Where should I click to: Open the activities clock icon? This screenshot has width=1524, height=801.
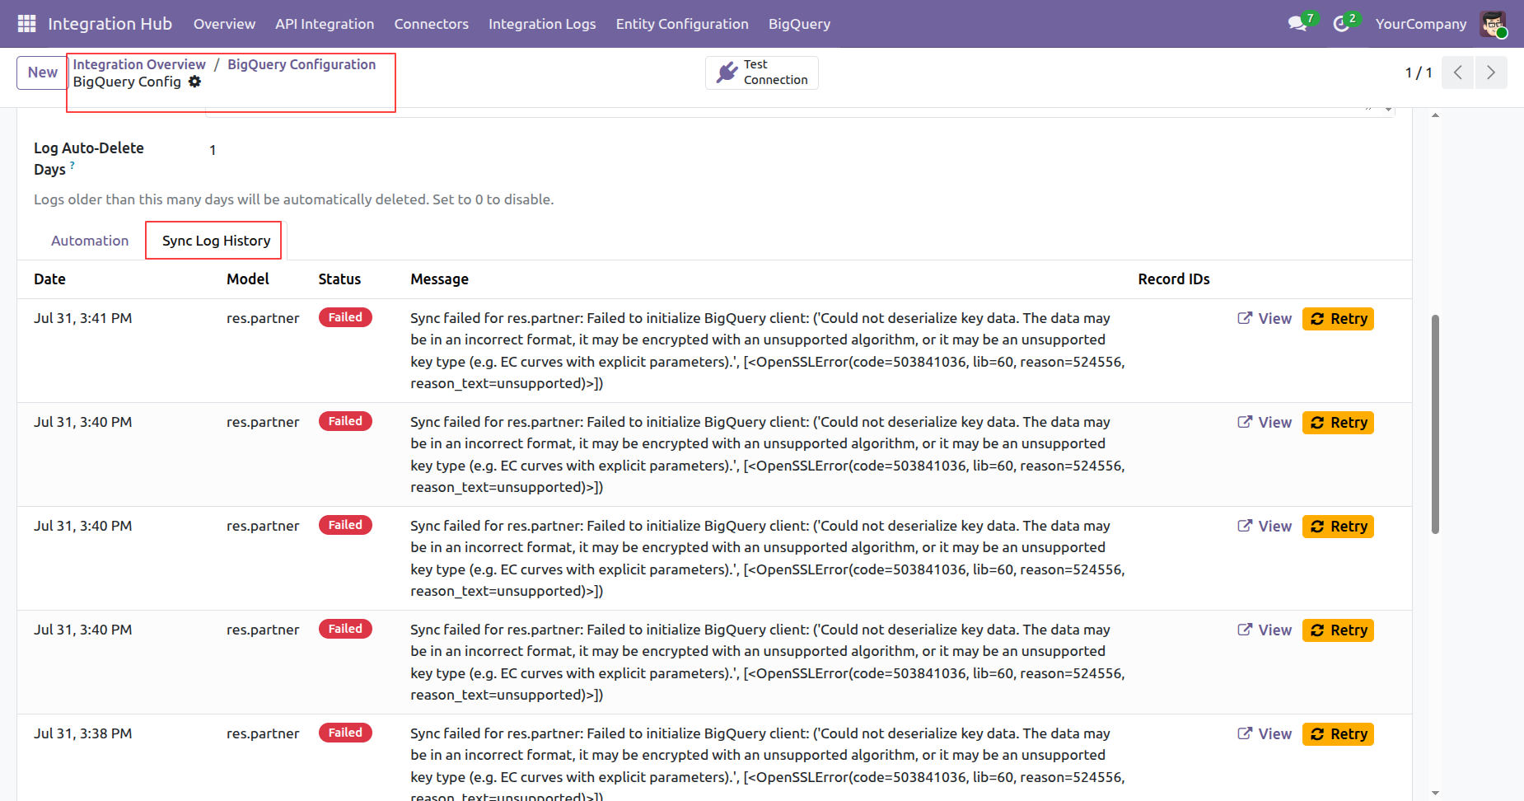pos(1342,24)
